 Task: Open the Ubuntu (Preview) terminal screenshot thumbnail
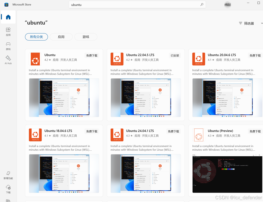click(227, 173)
